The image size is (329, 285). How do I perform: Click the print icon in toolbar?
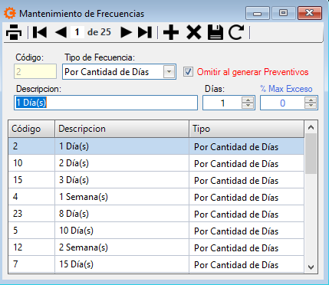[14, 32]
